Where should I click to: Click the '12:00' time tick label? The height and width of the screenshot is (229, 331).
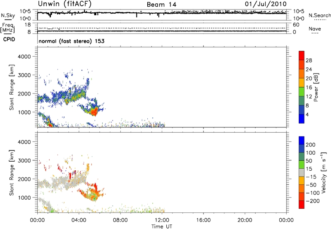pyautogui.click(x=162, y=220)
